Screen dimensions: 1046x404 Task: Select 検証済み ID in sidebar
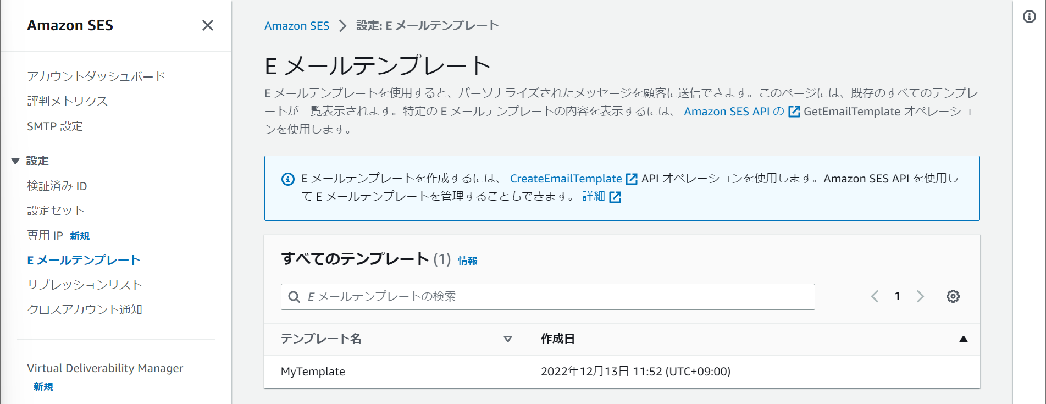click(57, 186)
